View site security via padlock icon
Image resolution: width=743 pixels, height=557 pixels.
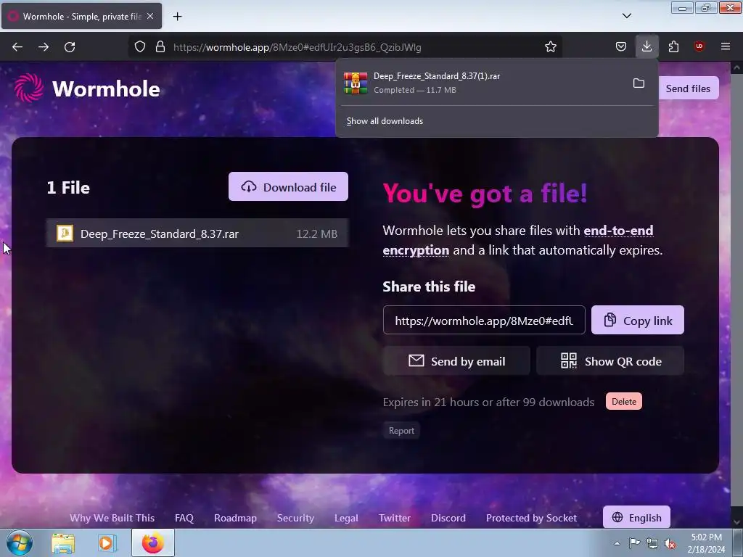click(x=160, y=47)
